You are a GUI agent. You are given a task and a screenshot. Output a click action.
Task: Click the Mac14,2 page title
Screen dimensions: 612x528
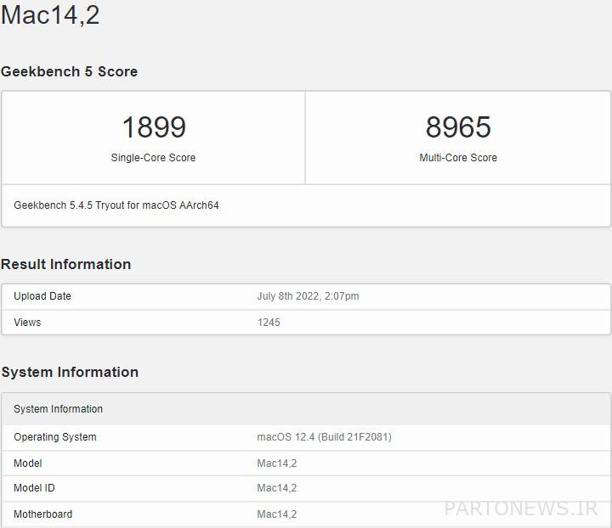50,15
